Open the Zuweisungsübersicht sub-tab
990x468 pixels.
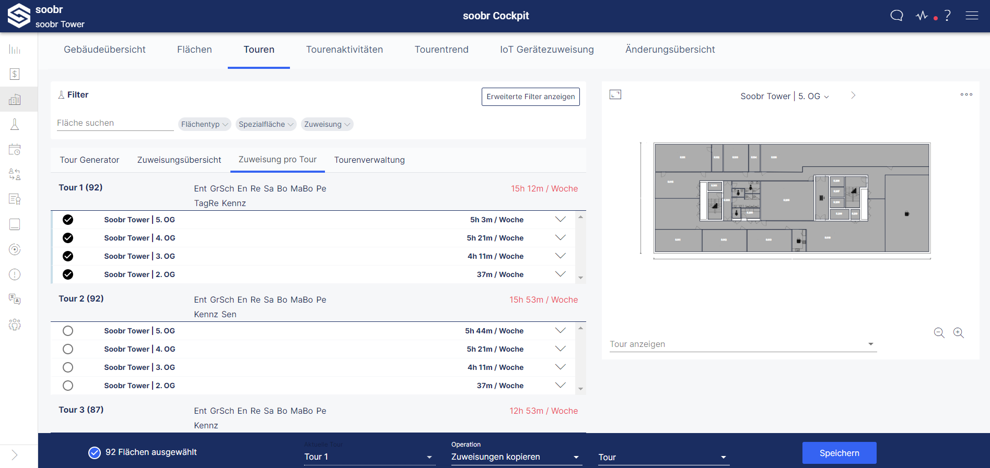pyautogui.click(x=179, y=160)
